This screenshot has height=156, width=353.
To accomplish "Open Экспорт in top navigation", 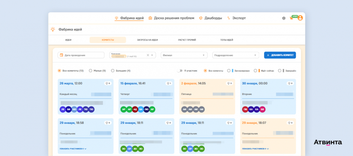I will pyautogui.click(x=237, y=18).
